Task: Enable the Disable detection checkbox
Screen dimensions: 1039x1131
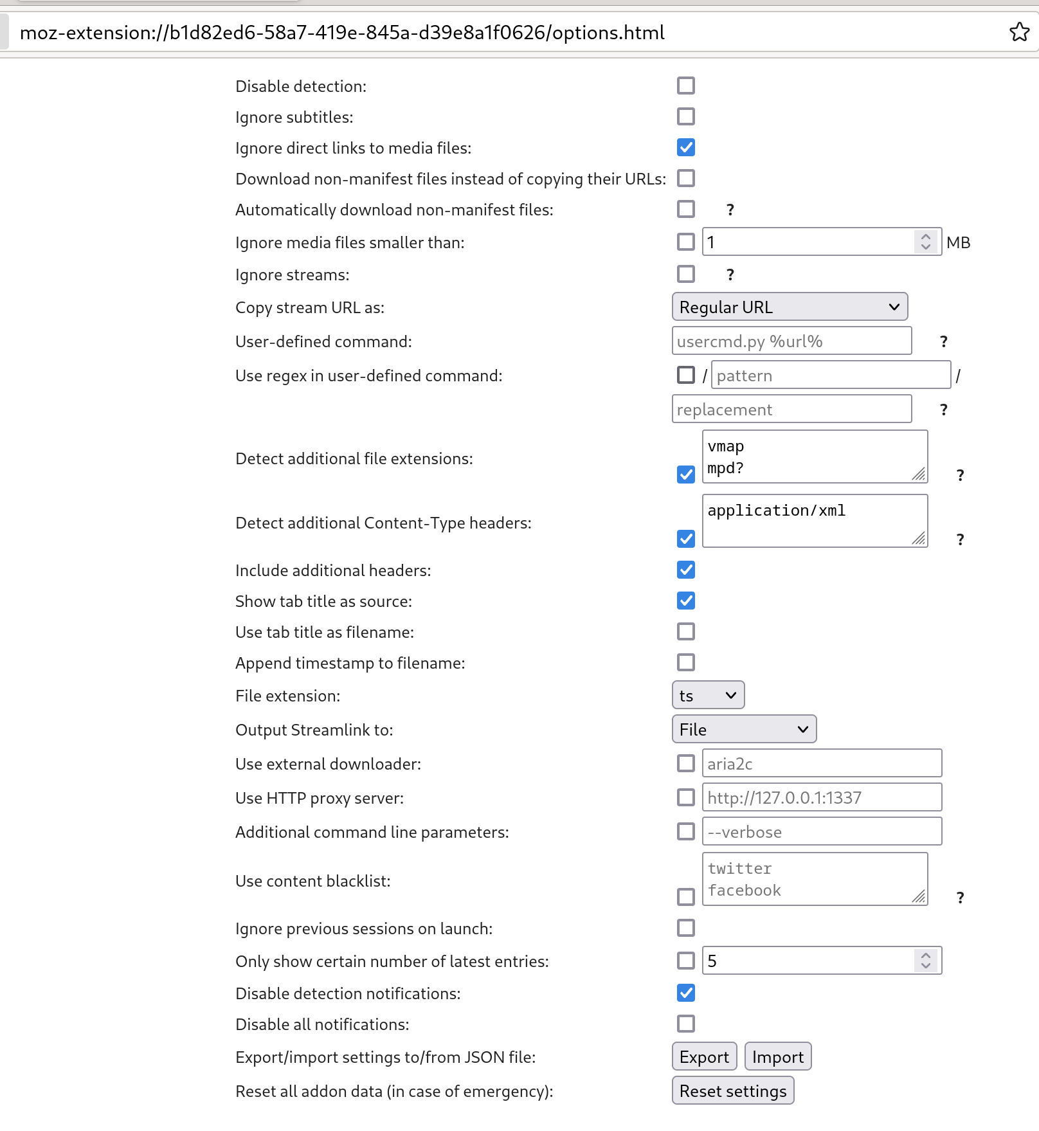Action: [686, 86]
